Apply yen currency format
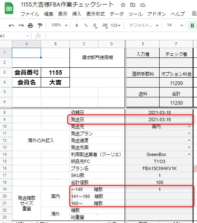Screen dimensions: 197x223 pyautogui.click(x=77, y=25)
